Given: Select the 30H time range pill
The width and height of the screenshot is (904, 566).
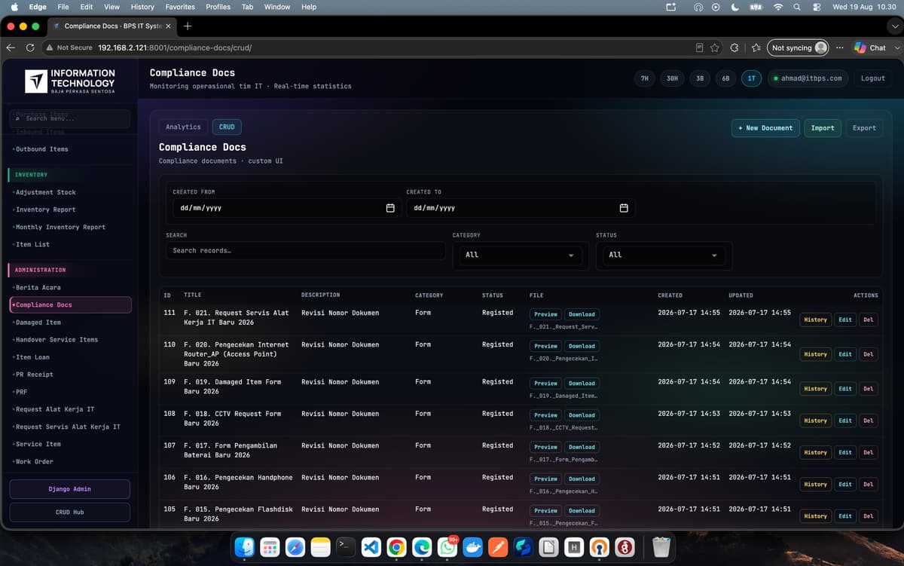Looking at the screenshot, I should [673, 78].
